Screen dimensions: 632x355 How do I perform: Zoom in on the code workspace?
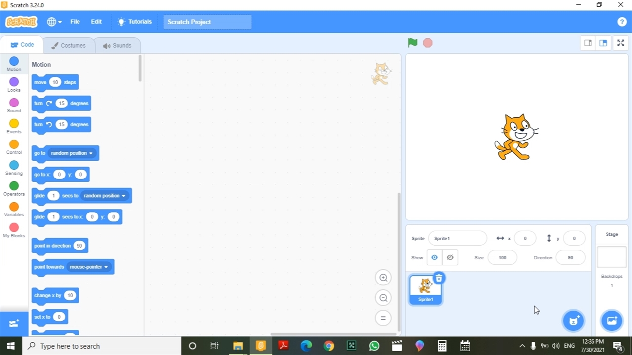point(383,278)
